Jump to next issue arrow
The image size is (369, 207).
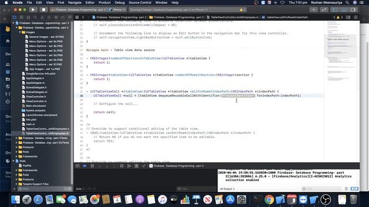click(342, 17)
